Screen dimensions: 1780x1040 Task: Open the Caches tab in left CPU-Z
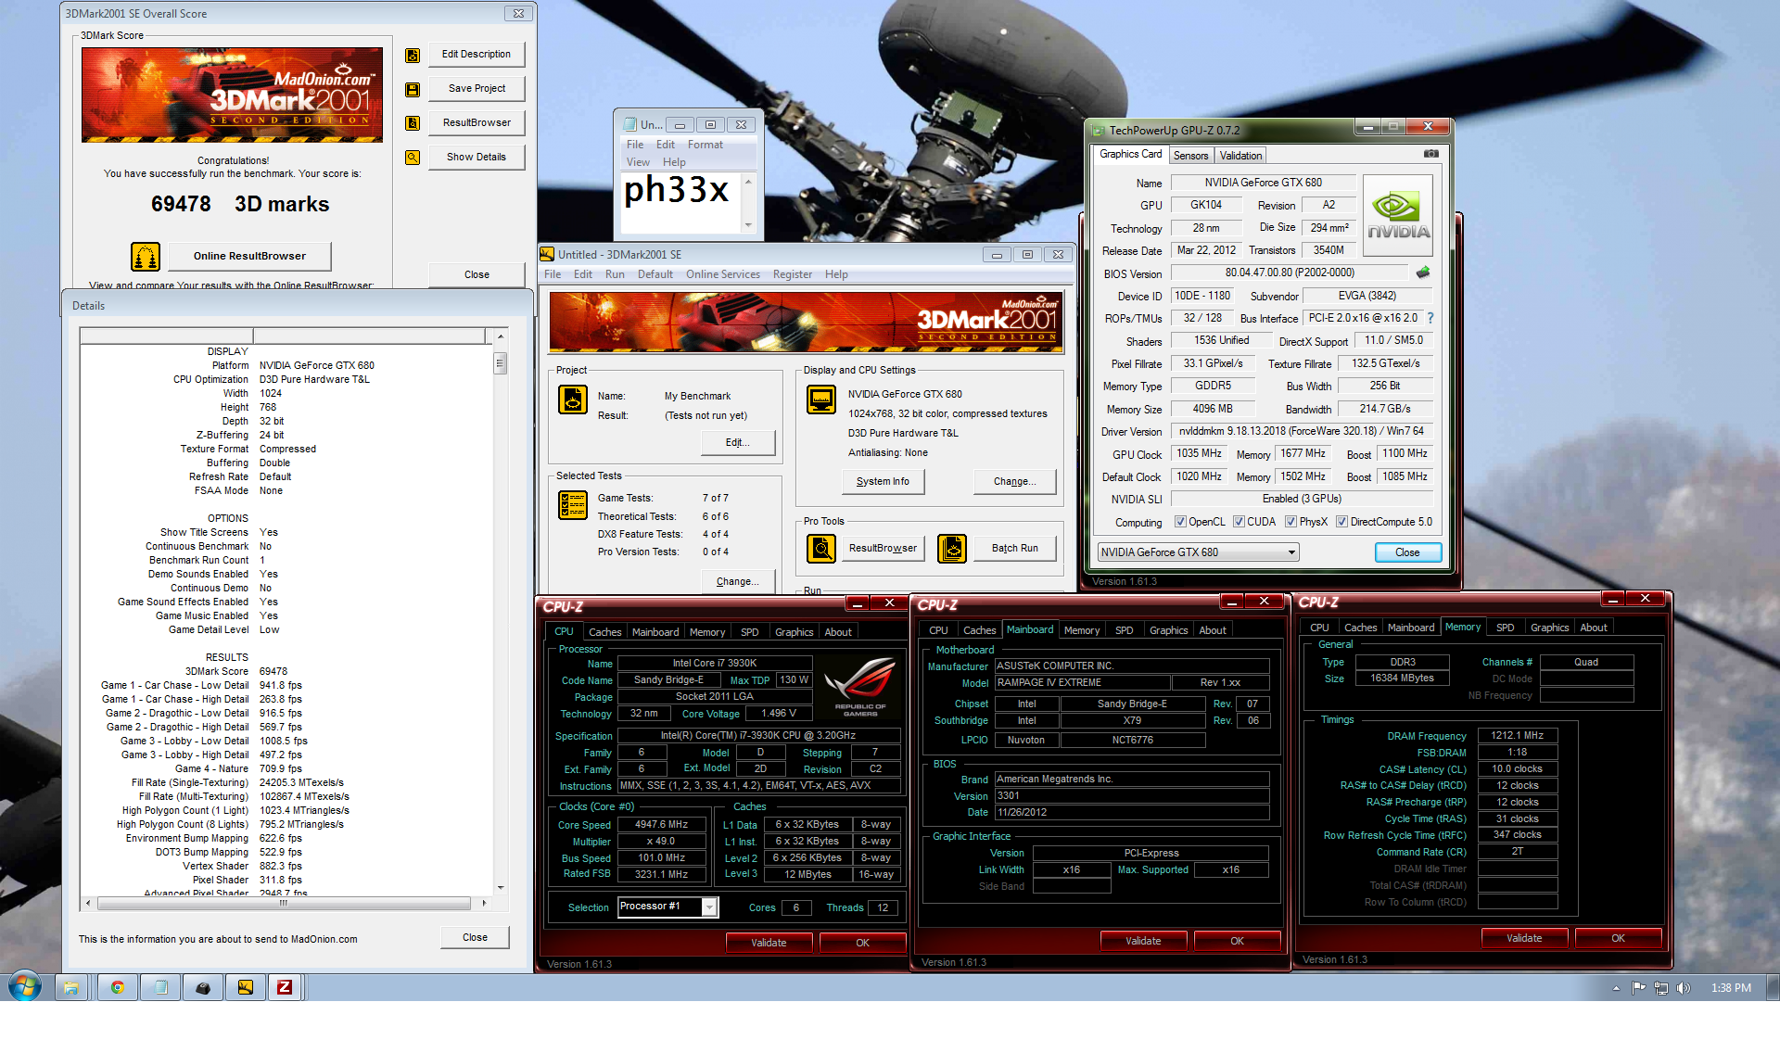tap(604, 632)
